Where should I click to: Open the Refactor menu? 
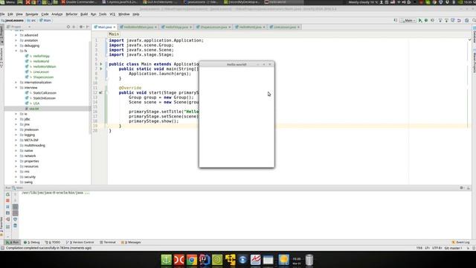point(71,14)
